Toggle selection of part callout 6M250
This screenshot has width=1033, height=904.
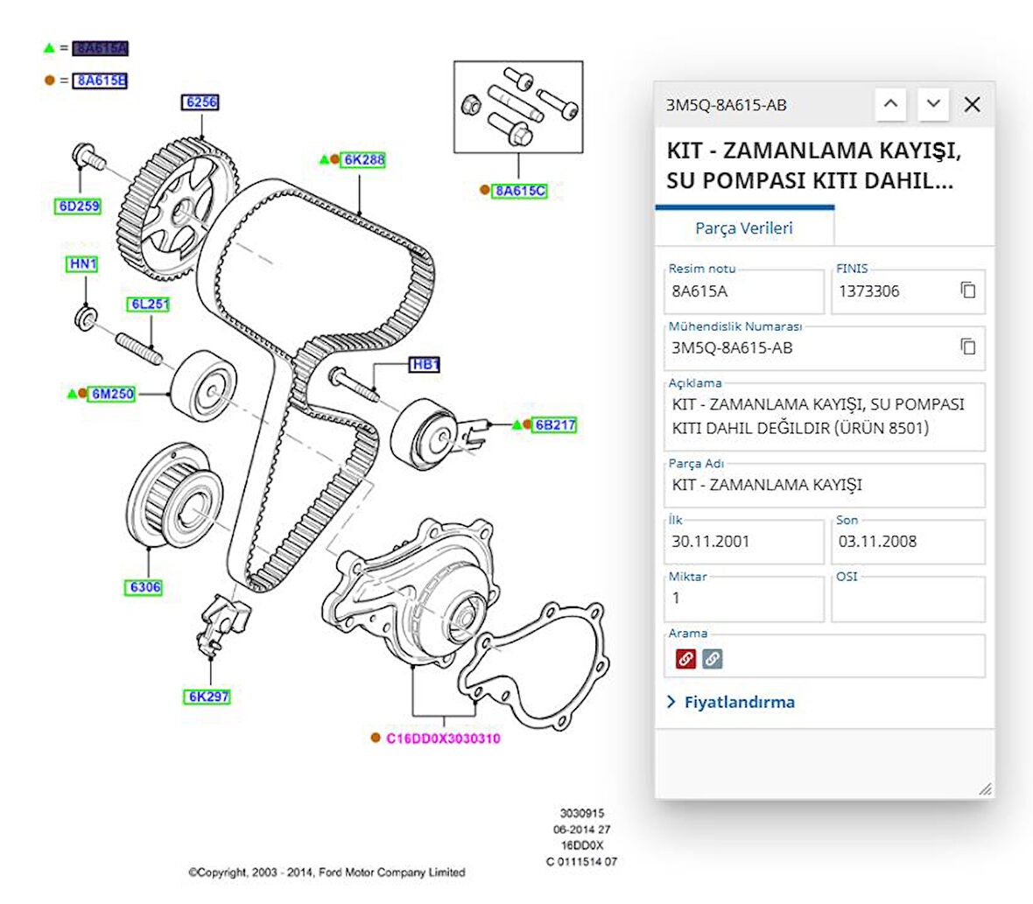coord(111,394)
